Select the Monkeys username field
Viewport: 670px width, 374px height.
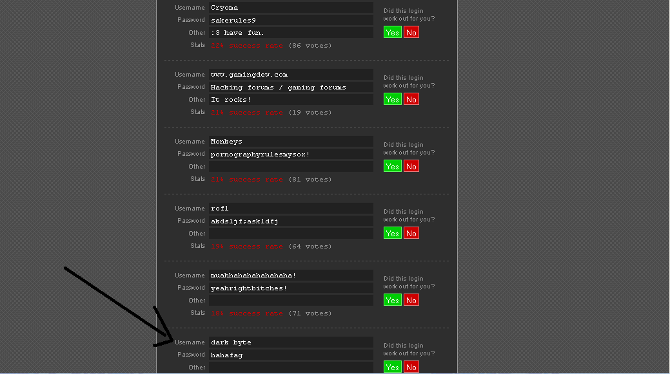point(291,142)
